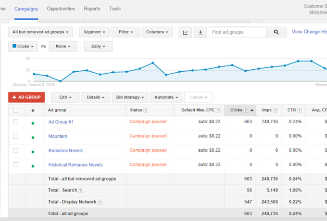The image size is (327, 221).
Task: Click the View Change History link
Action: point(309,32)
